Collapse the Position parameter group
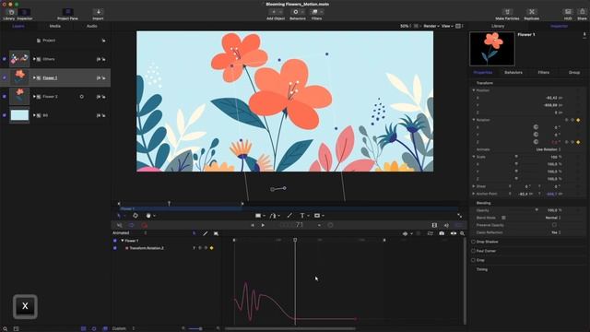The image size is (590, 332). (474, 90)
